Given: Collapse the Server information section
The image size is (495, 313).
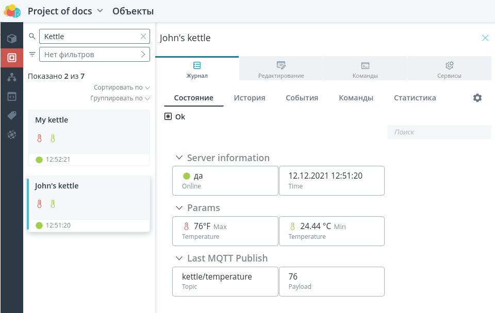Looking at the screenshot, I should 179,158.
